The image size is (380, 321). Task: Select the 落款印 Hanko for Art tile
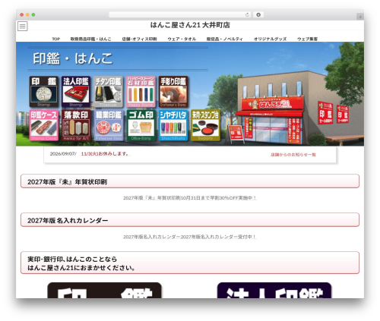coord(76,125)
